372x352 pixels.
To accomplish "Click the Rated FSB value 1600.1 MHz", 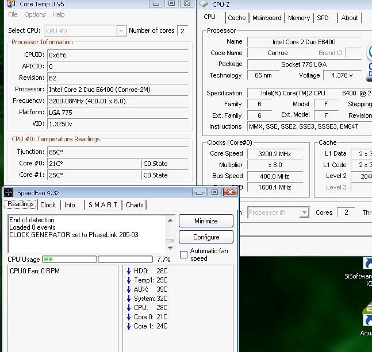I will coord(275,187).
